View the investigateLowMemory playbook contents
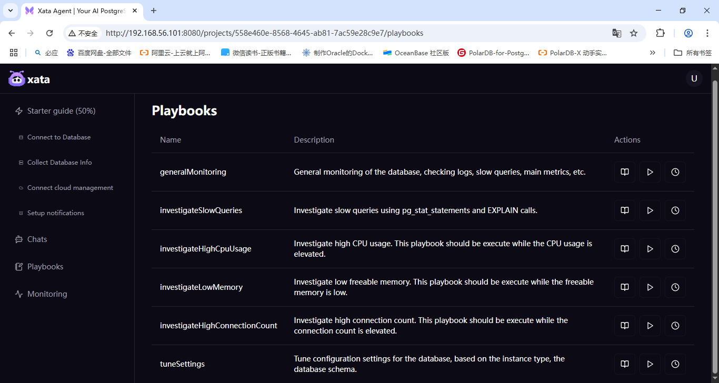 tap(624, 287)
